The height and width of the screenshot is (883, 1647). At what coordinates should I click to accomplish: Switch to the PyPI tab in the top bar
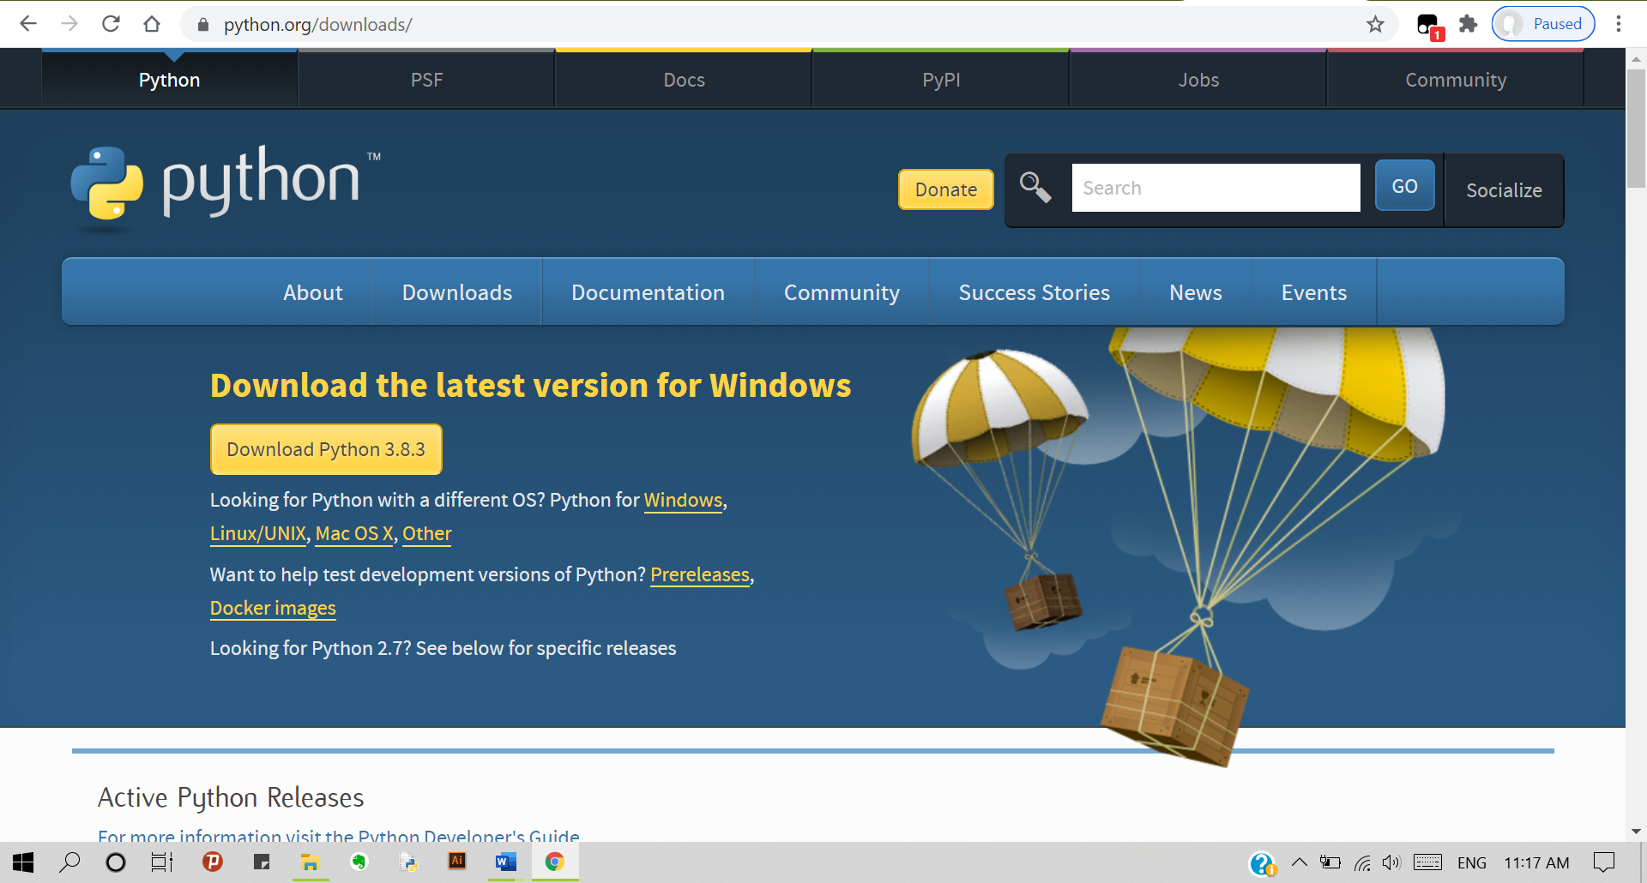940,79
